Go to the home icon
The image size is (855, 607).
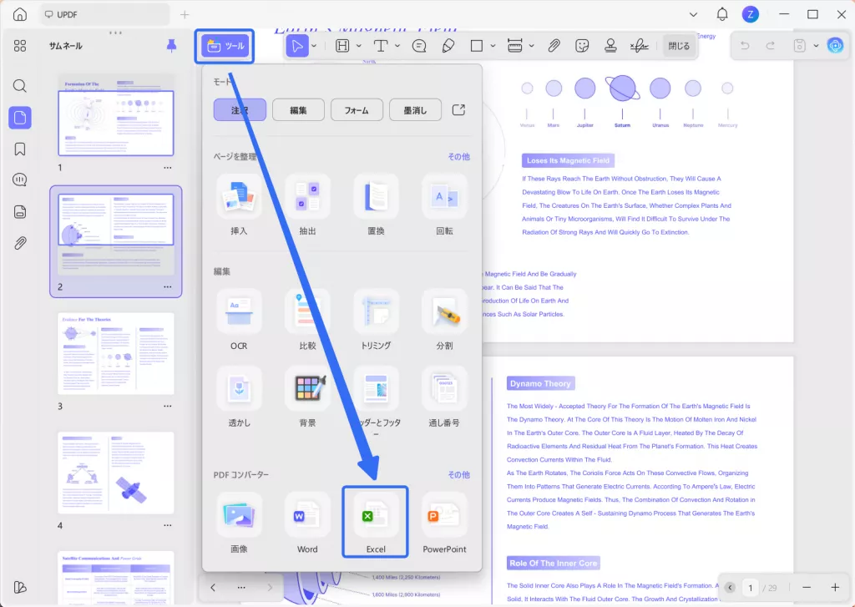(x=20, y=14)
